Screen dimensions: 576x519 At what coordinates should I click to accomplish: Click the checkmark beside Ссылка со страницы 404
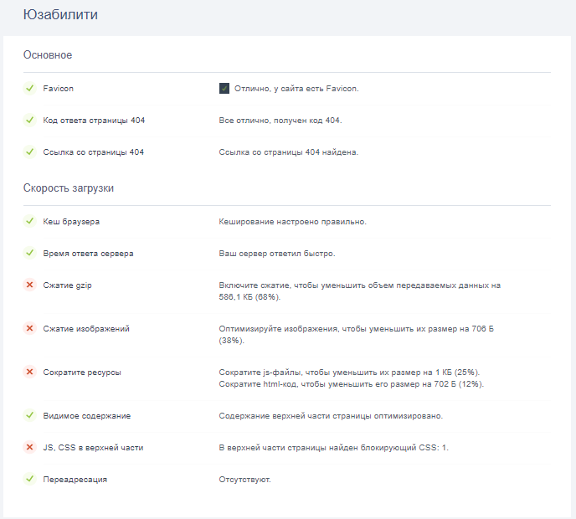coord(29,152)
